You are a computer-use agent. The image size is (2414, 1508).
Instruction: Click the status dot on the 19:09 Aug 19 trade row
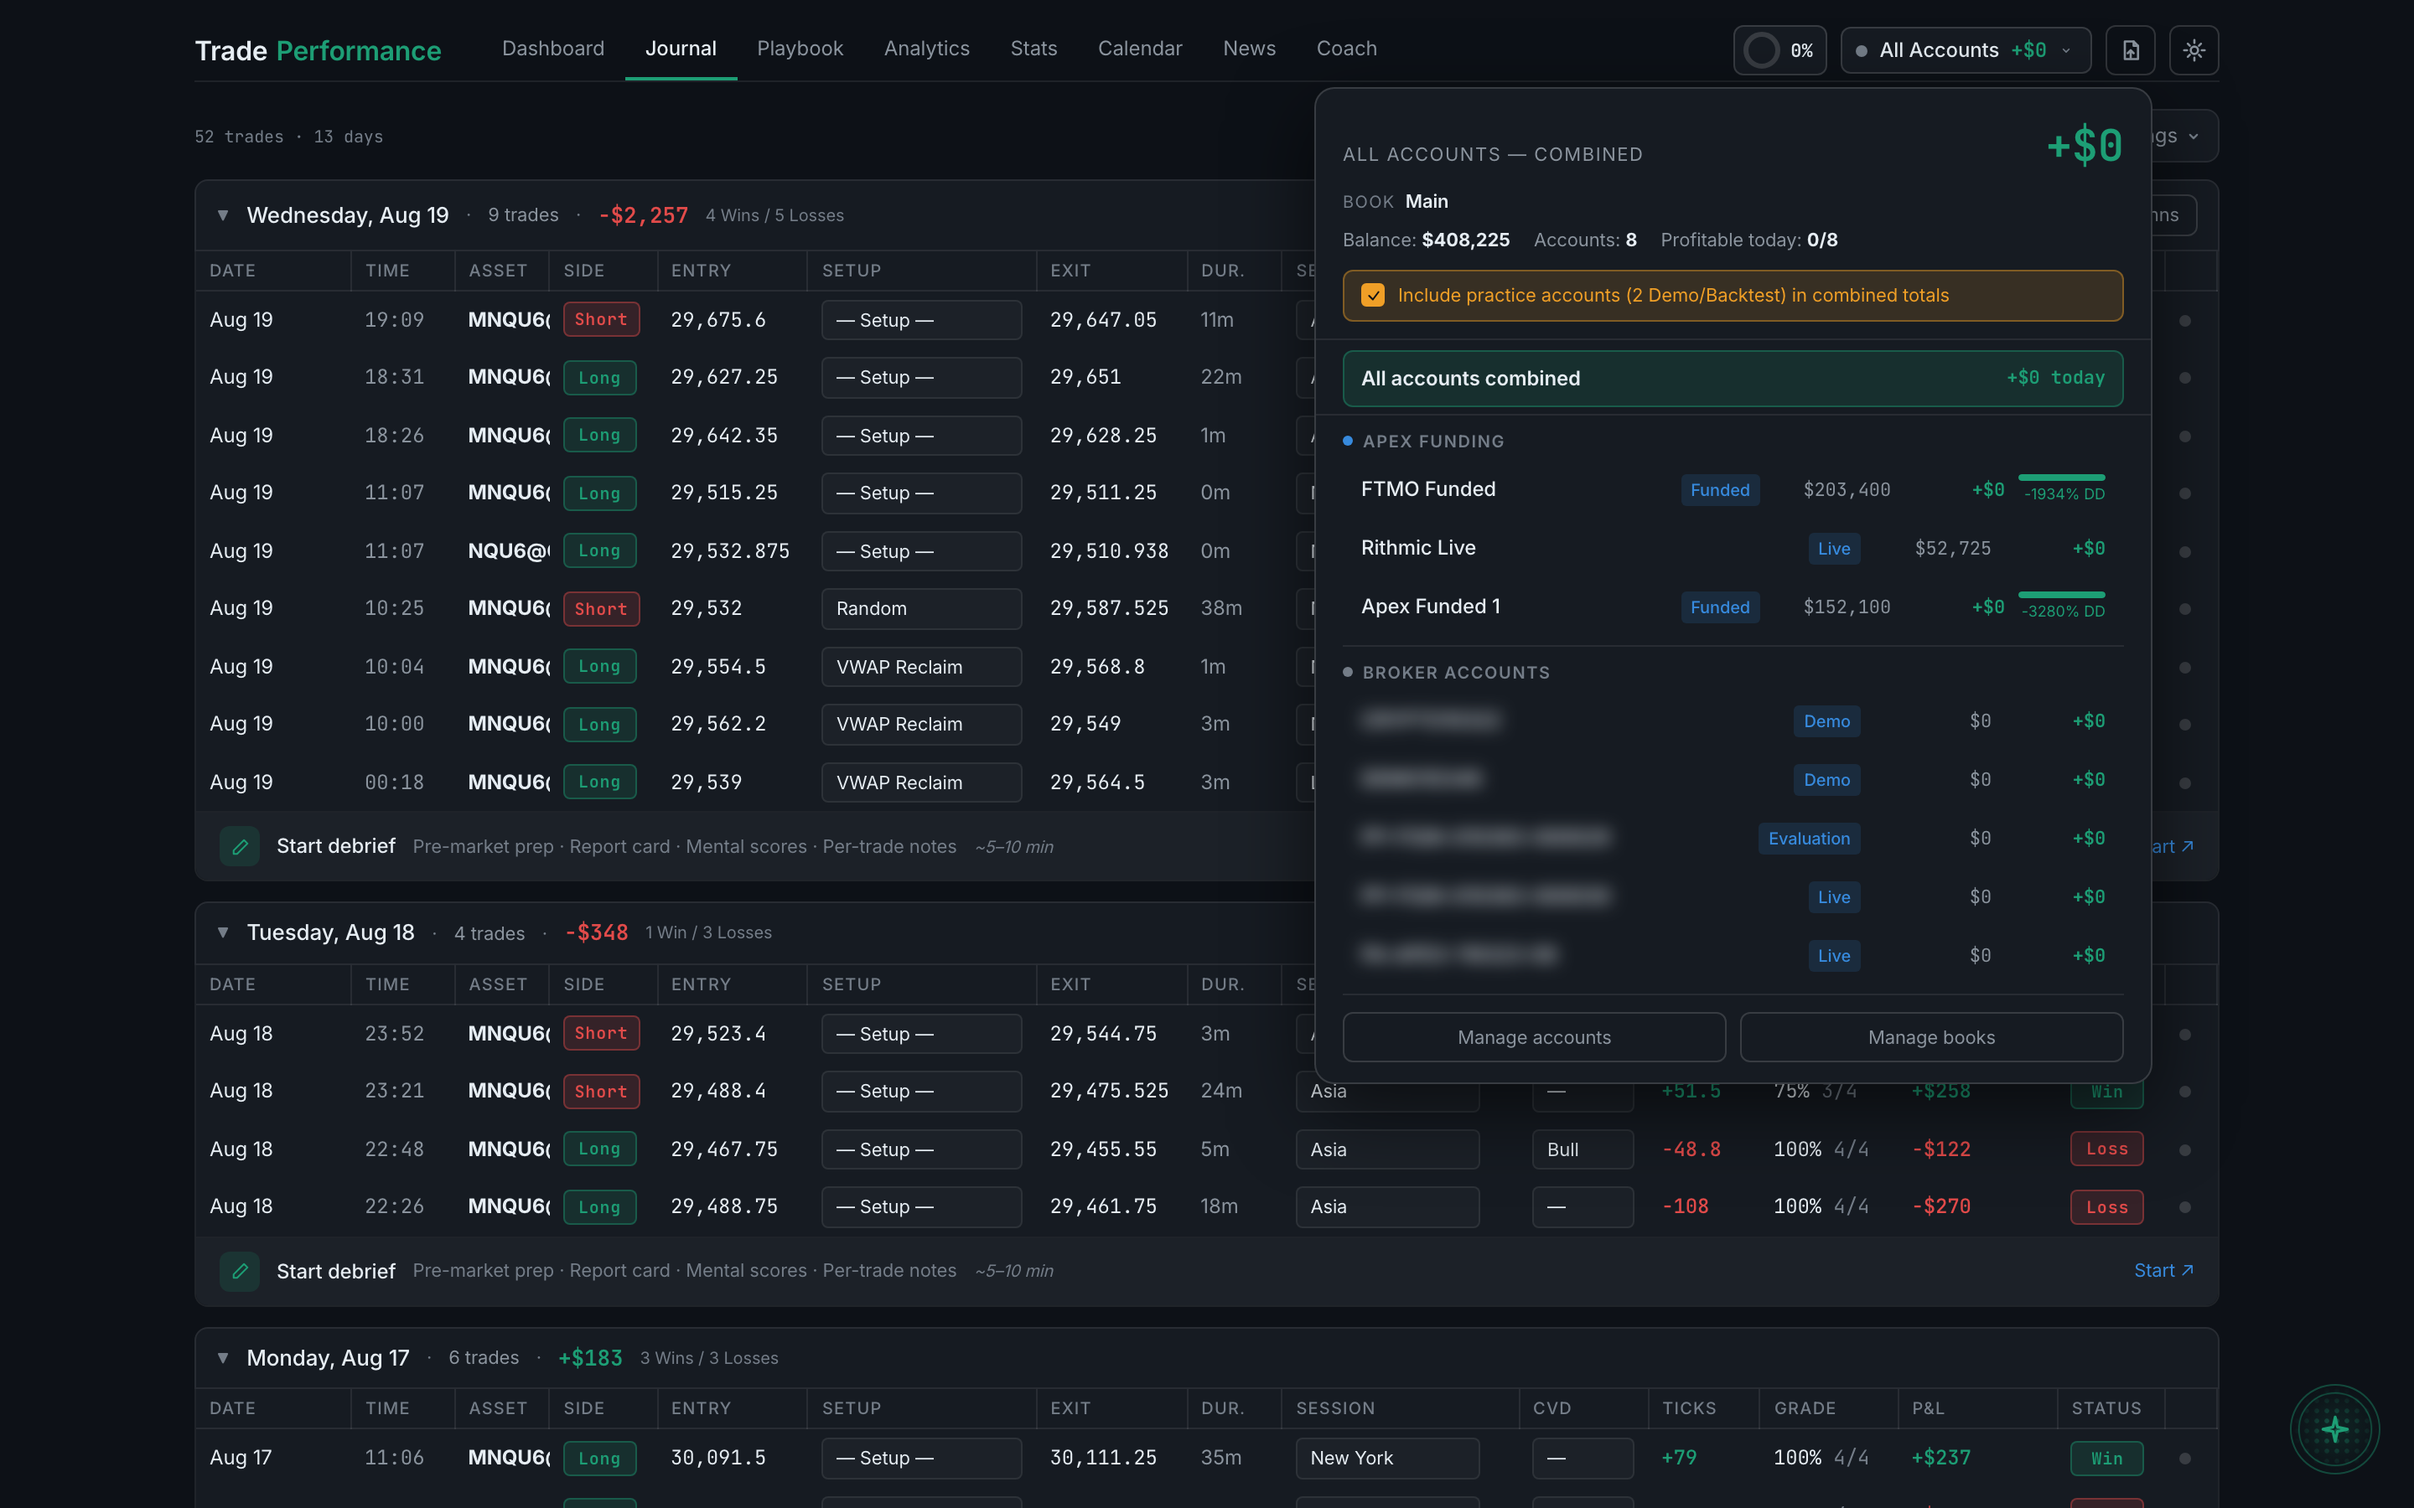click(x=2184, y=320)
